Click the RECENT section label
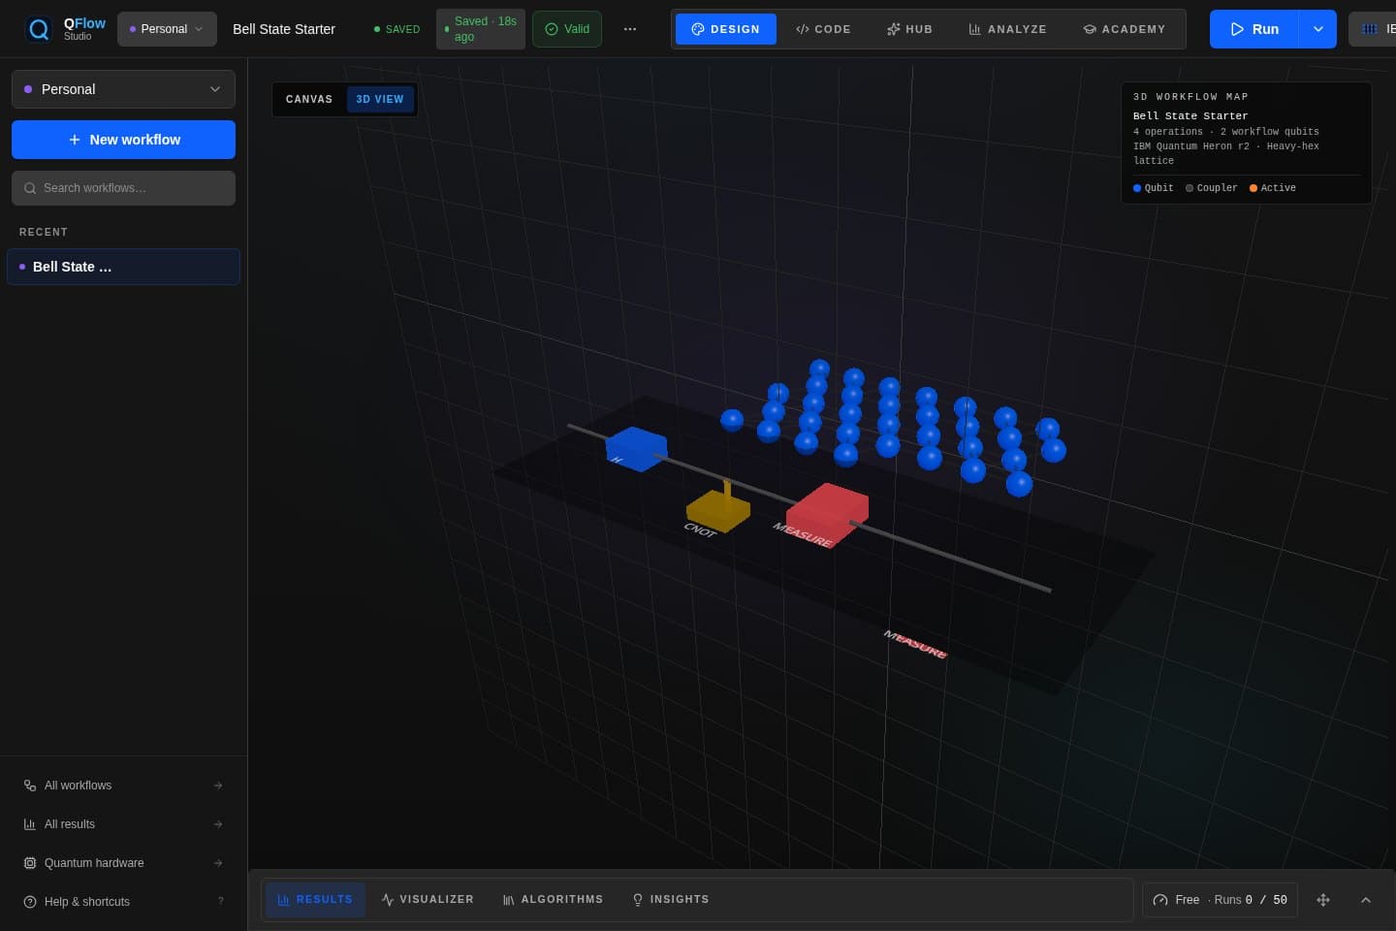The image size is (1396, 931). tap(44, 232)
